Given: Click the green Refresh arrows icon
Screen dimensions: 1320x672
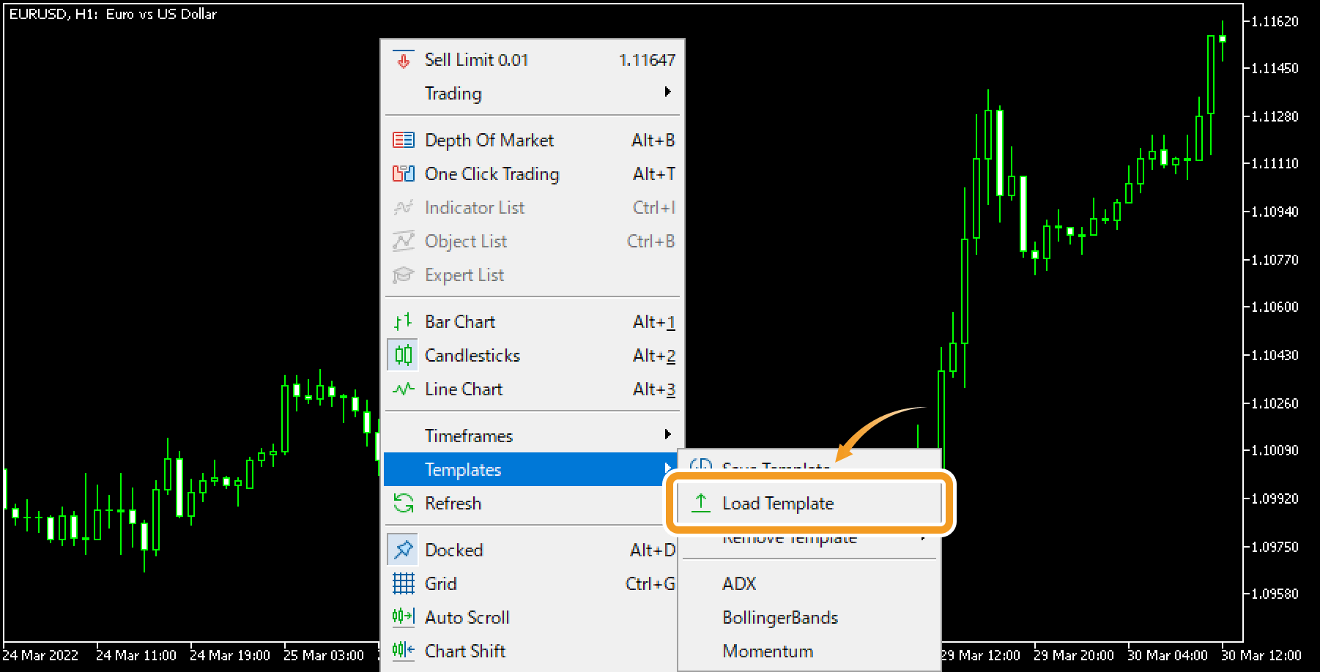Looking at the screenshot, I should [403, 503].
